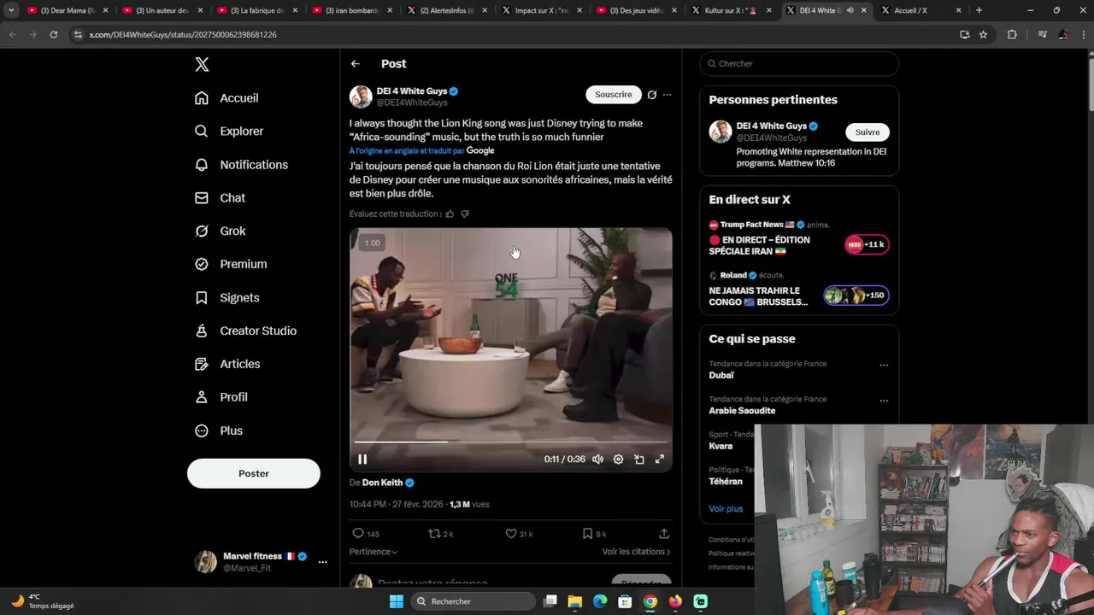Open DEI 4 White Guys author avatar
This screenshot has height=615, width=1094.
click(x=361, y=97)
